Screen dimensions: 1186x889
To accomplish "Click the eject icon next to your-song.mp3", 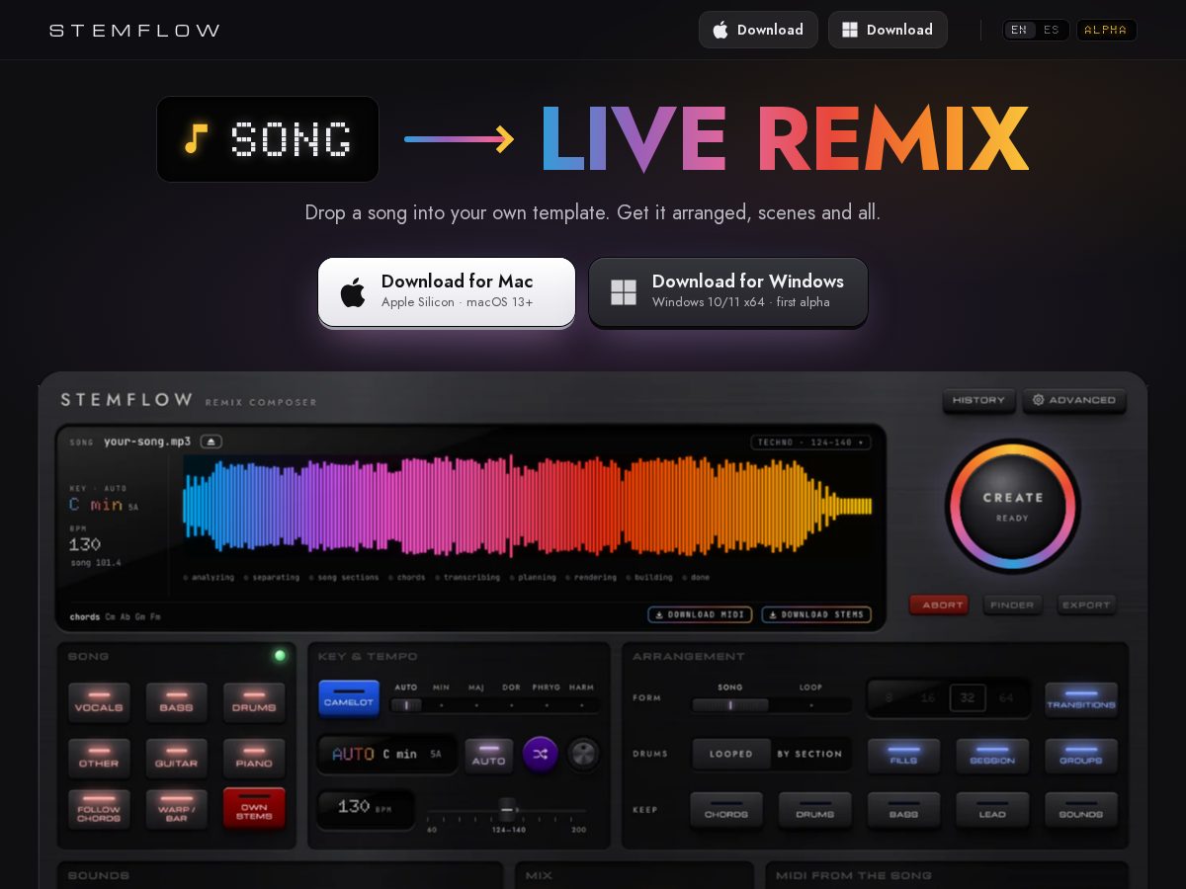I will click(212, 442).
